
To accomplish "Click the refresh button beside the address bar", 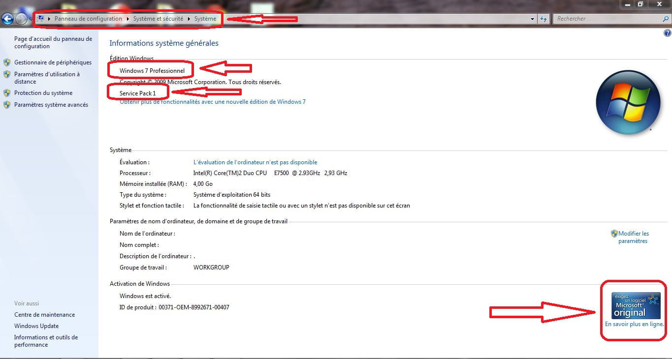I will pyautogui.click(x=543, y=19).
